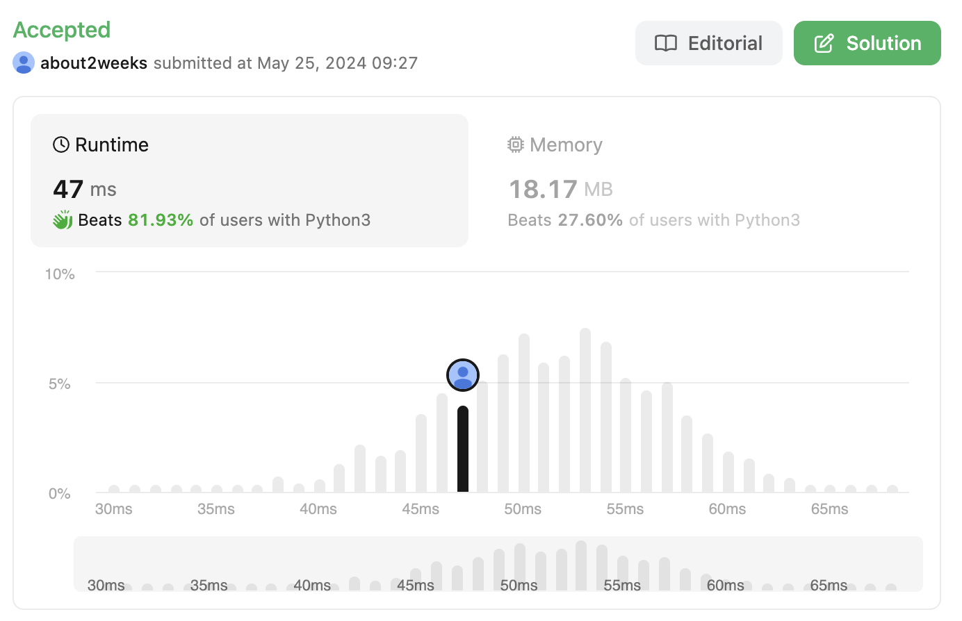Click the Memory chip icon
Screen dimensions: 962x621
(515, 144)
